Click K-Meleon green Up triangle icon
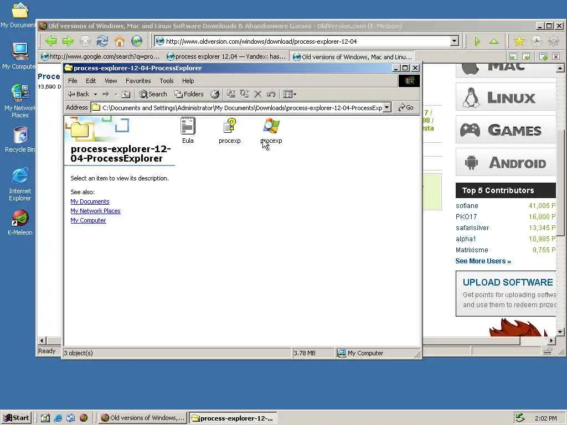Image resolution: width=567 pixels, height=425 pixels. coord(494,42)
